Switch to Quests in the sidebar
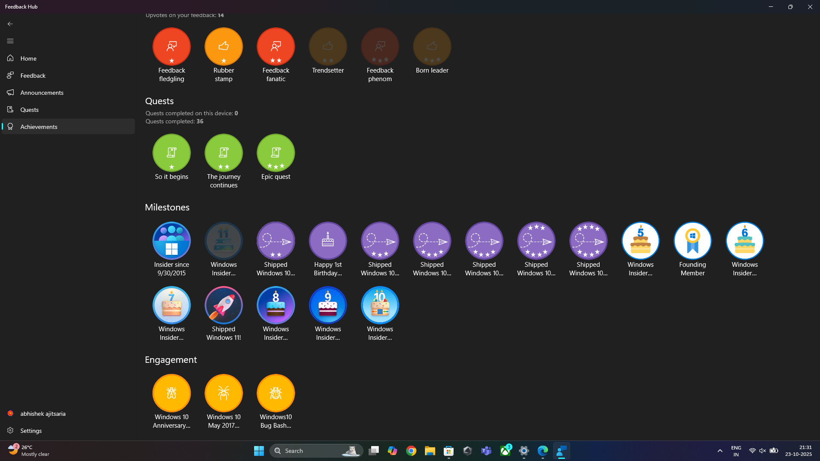This screenshot has height=461, width=820. click(x=68, y=110)
